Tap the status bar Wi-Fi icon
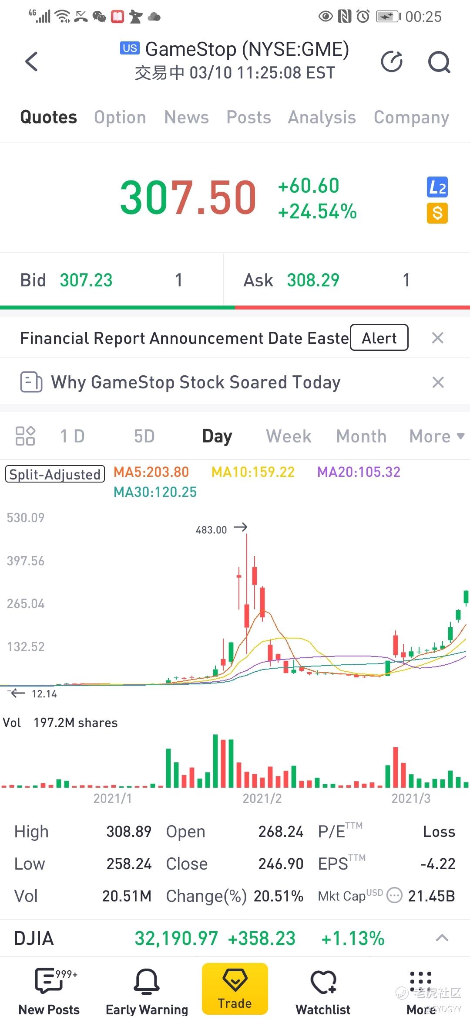The width and height of the screenshot is (470, 1020). pyautogui.click(x=63, y=17)
